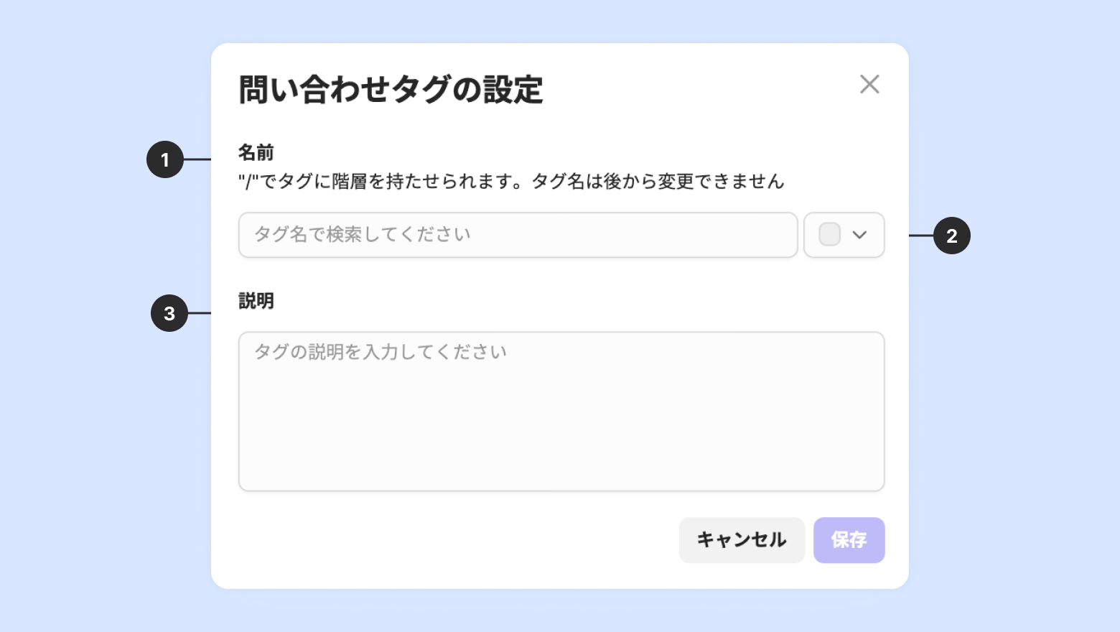This screenshot has width=1120, height=632.
Task: Click the 名前 field label
Action: pyautogui.click(x=256, y=152)
